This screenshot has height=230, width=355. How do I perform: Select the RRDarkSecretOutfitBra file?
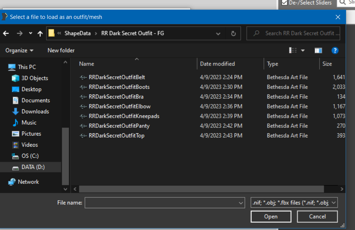coord(116,97)
